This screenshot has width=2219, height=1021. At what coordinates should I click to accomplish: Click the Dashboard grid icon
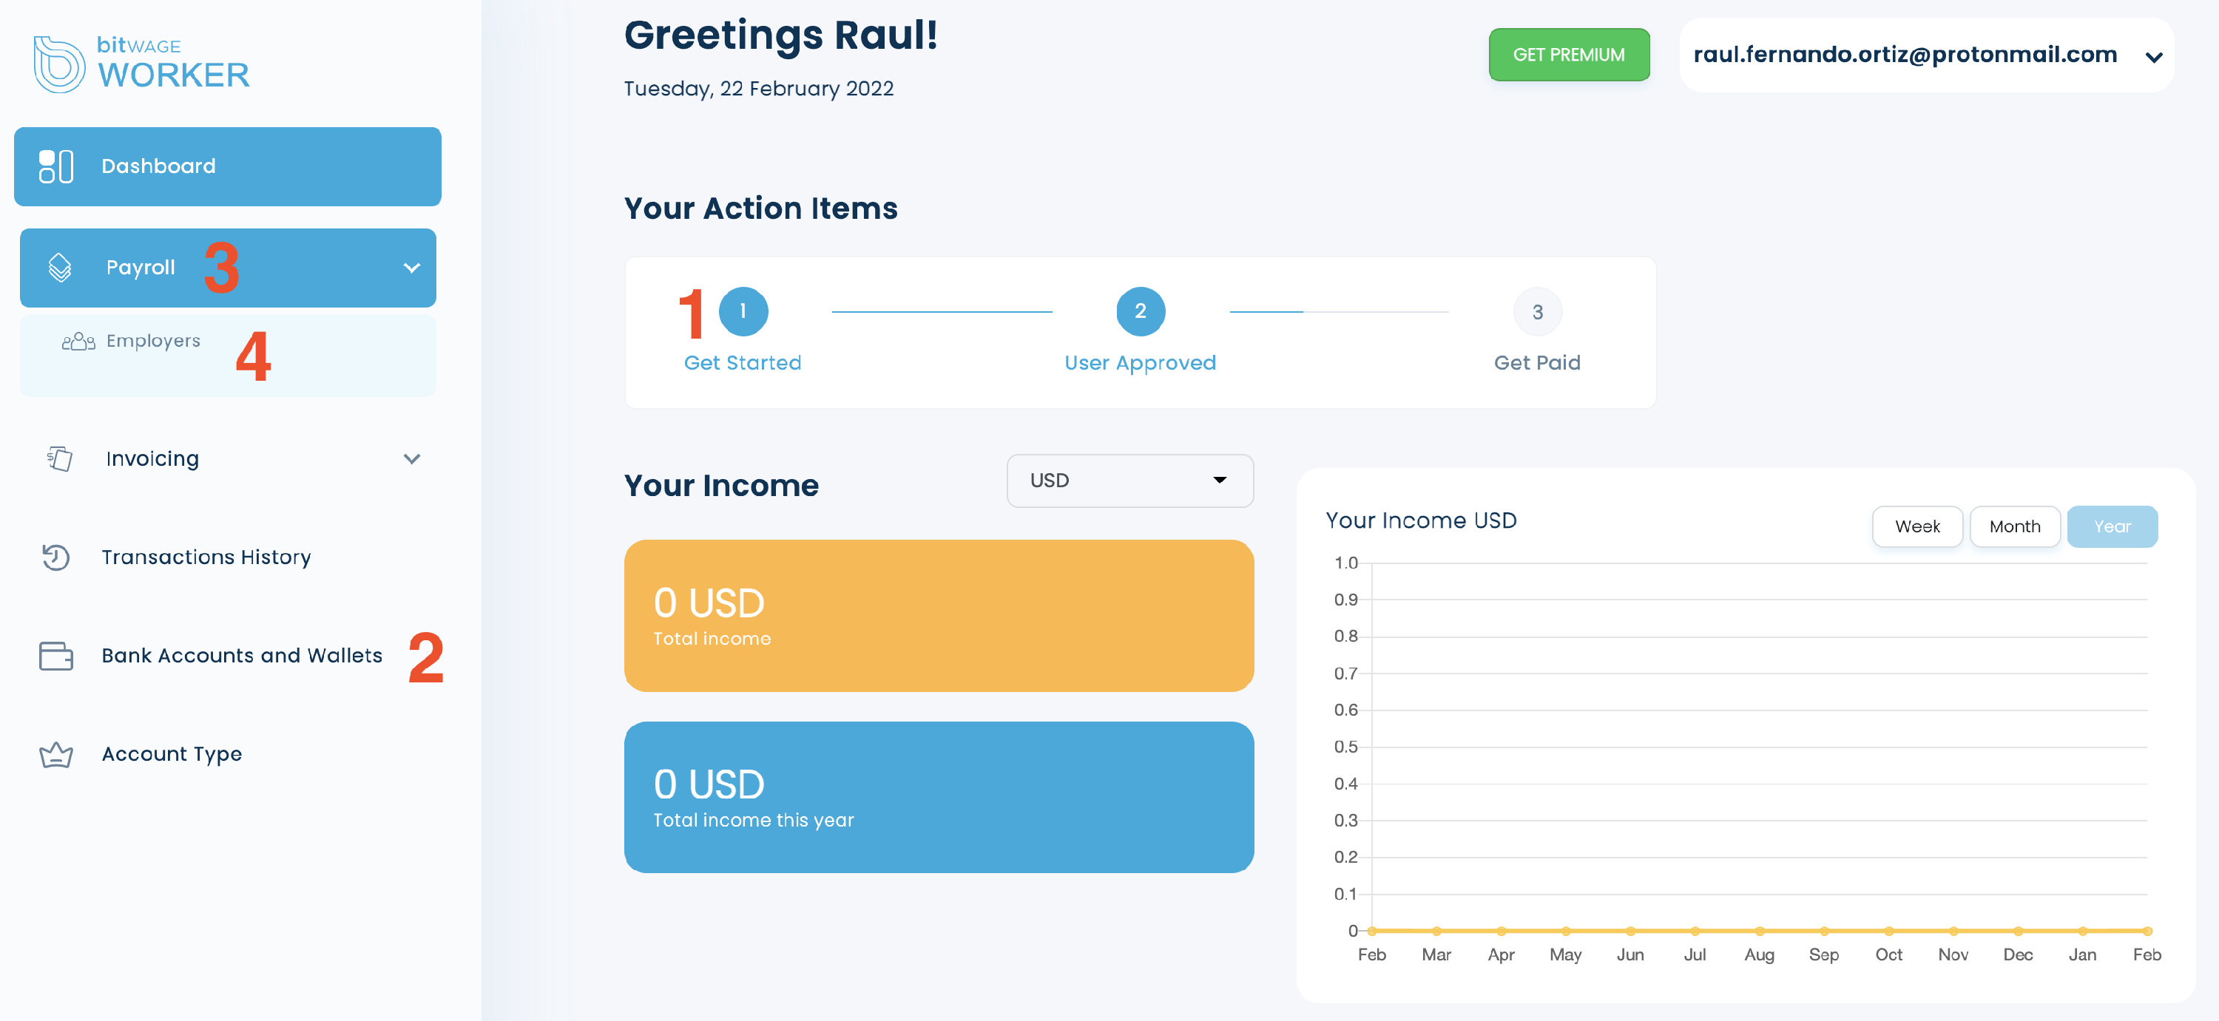56,166
